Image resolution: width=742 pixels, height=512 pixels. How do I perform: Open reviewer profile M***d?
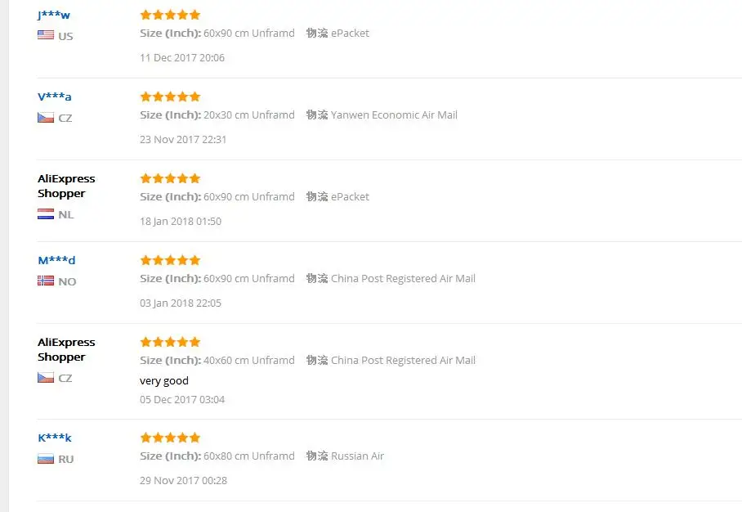pyautogui.click(x=56, y=260)
